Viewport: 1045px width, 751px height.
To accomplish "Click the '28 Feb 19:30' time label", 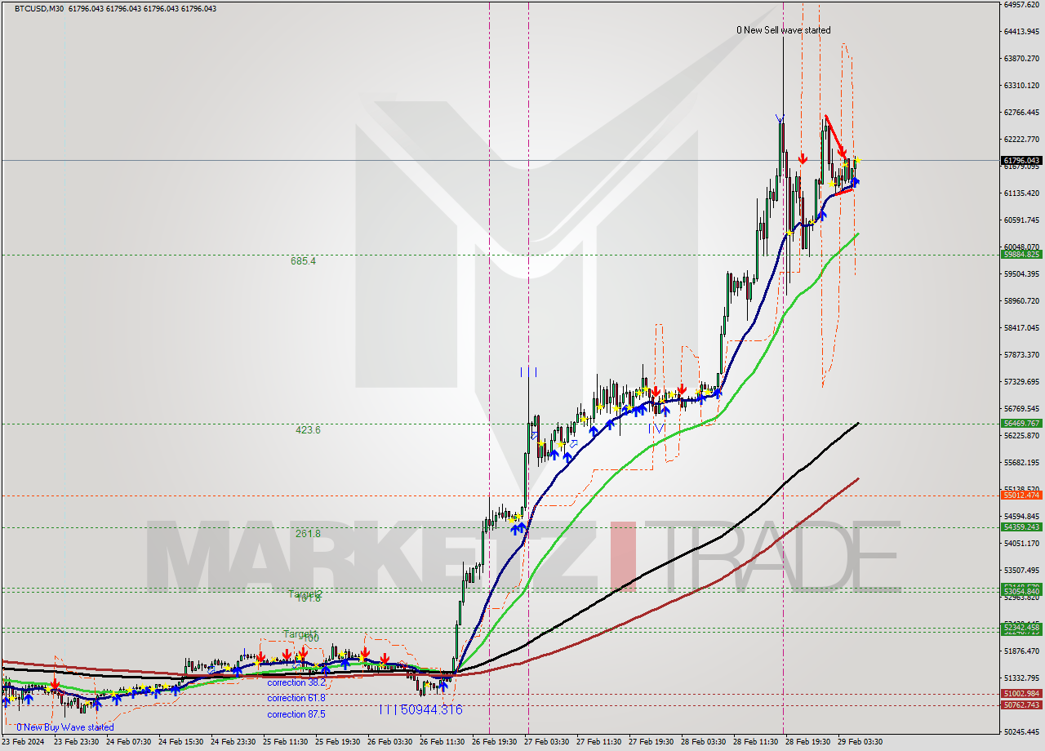I will pos(808,743).
